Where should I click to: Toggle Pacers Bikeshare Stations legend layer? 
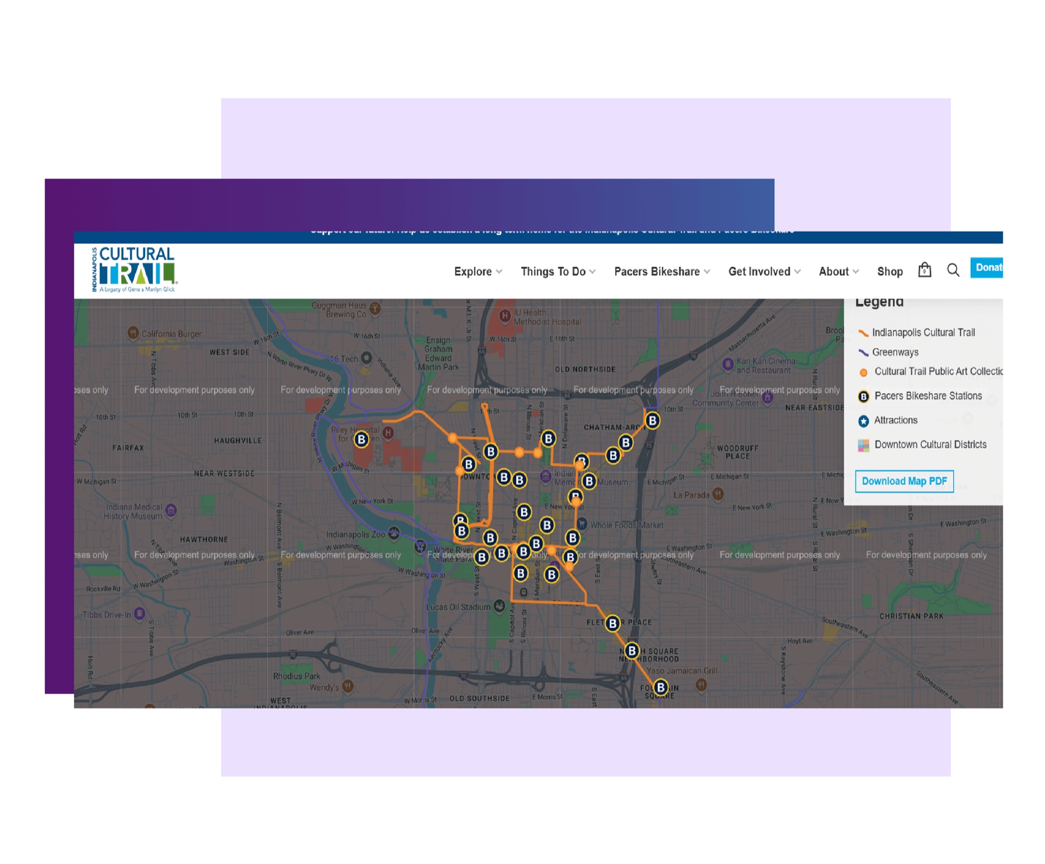point(920,396)
